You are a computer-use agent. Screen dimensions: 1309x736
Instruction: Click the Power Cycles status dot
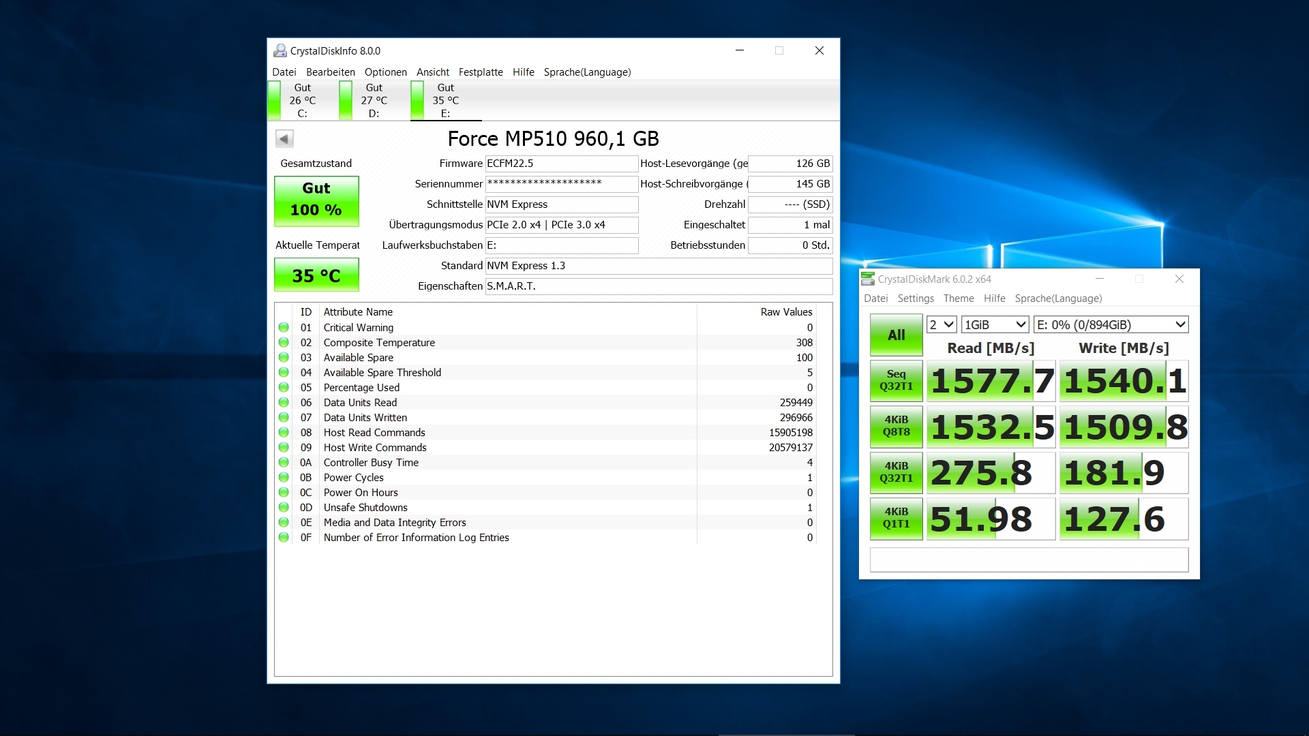click(284, 478)
